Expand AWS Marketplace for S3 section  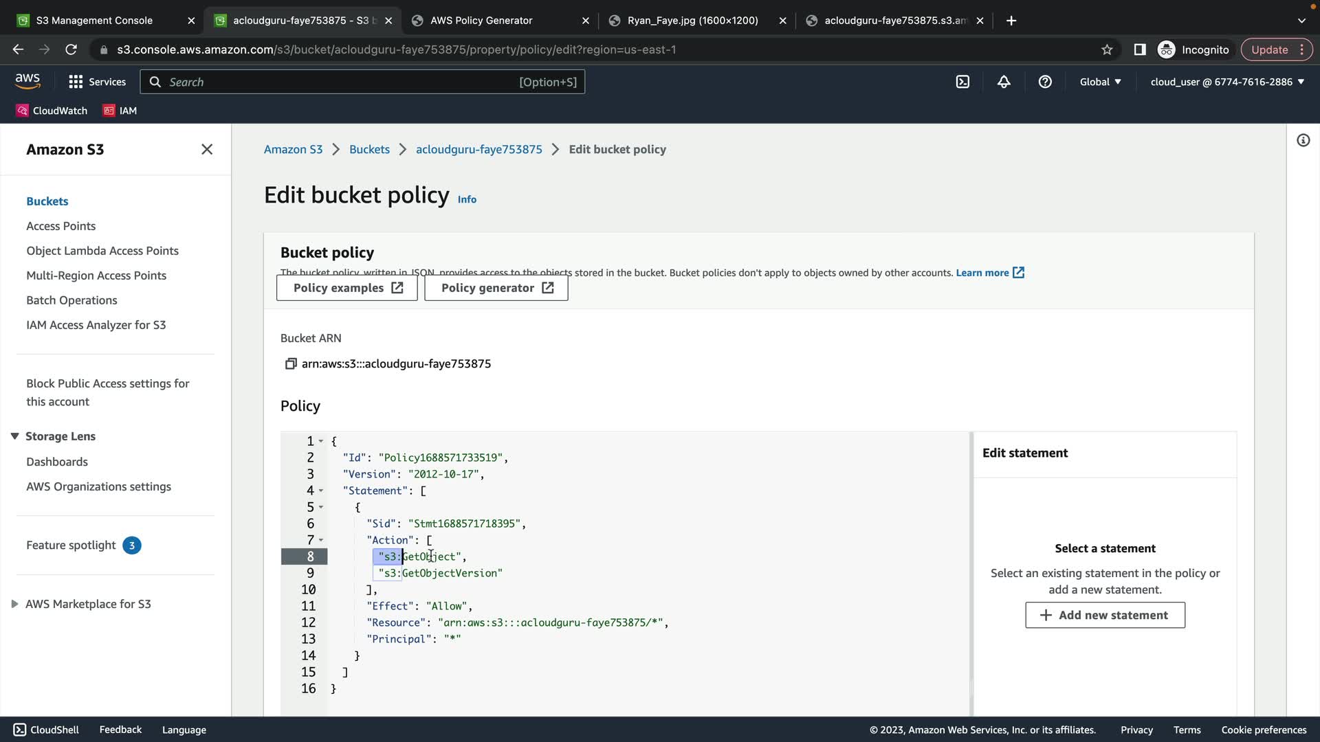click(x=14, y=604)
